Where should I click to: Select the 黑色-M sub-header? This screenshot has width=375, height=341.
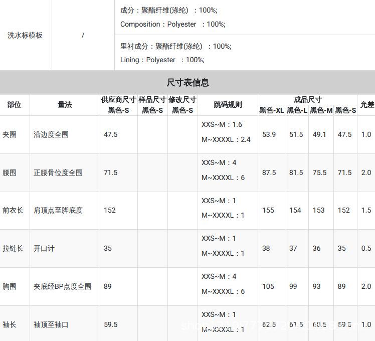[x=321, y=110]
